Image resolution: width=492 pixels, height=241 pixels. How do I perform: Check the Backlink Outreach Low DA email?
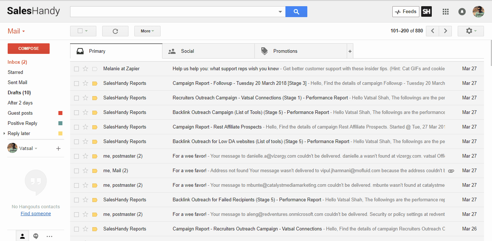(76, 142)
